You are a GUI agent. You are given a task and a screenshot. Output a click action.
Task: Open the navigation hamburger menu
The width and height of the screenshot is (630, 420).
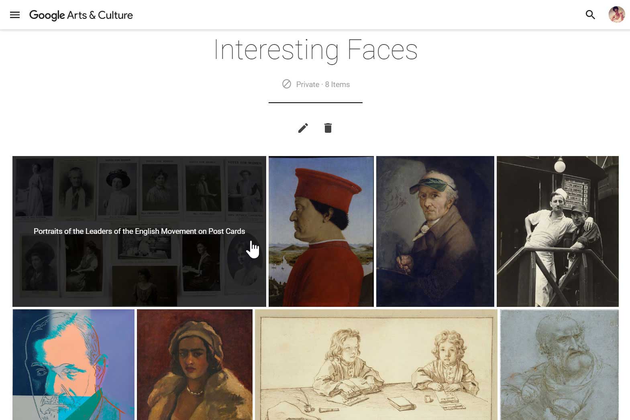coord(15,15)
